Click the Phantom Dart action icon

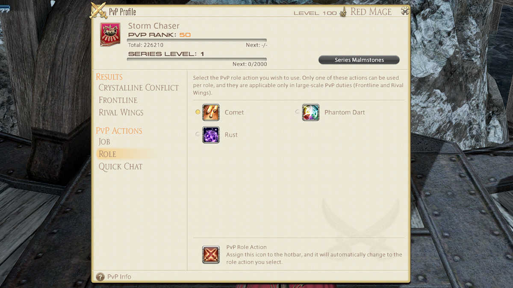point(311,112)
